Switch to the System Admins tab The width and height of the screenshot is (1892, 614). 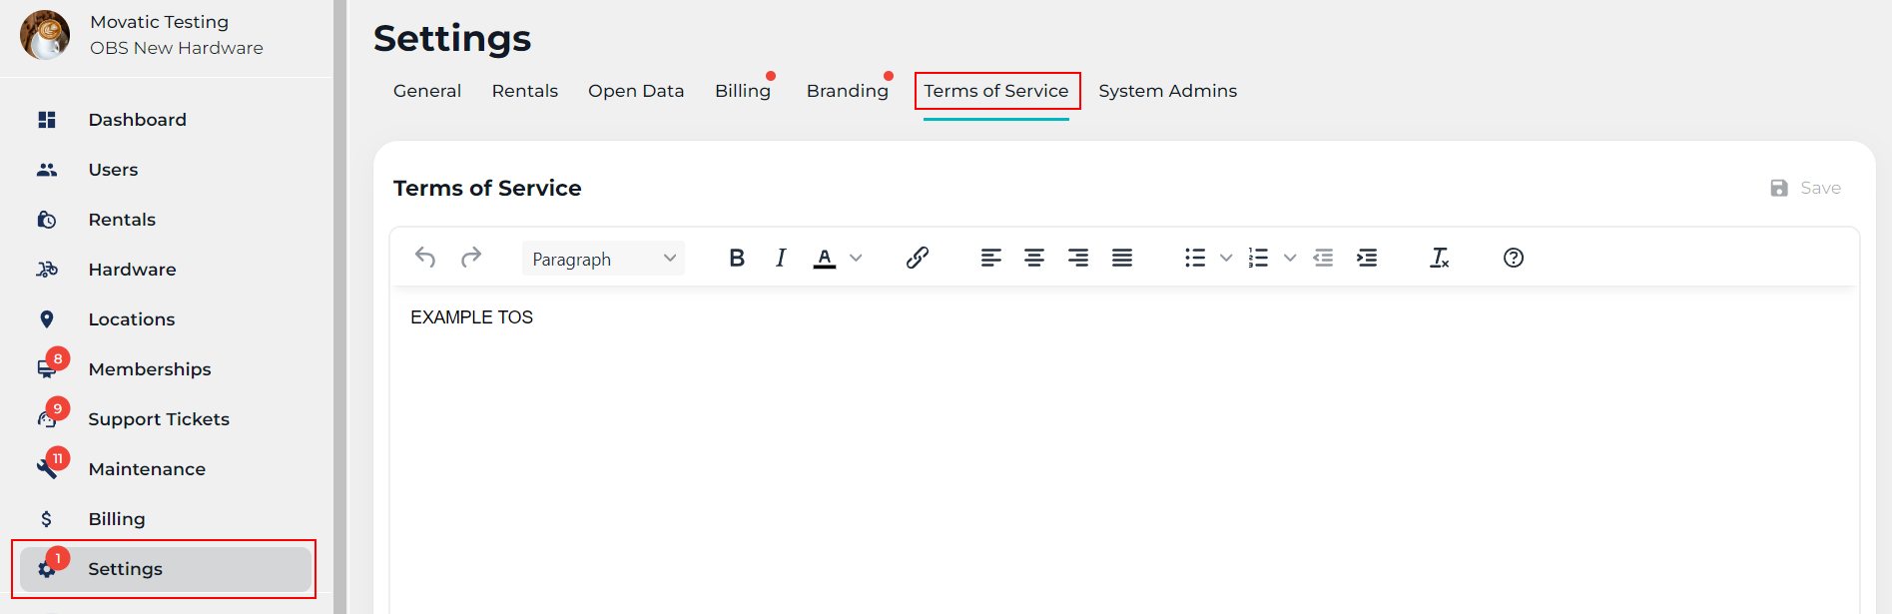coord(1167,91)
